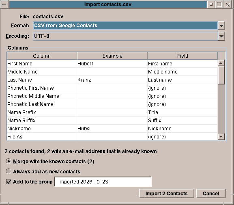Click the Field table header

pyautogui.click(x=182, y=56)
